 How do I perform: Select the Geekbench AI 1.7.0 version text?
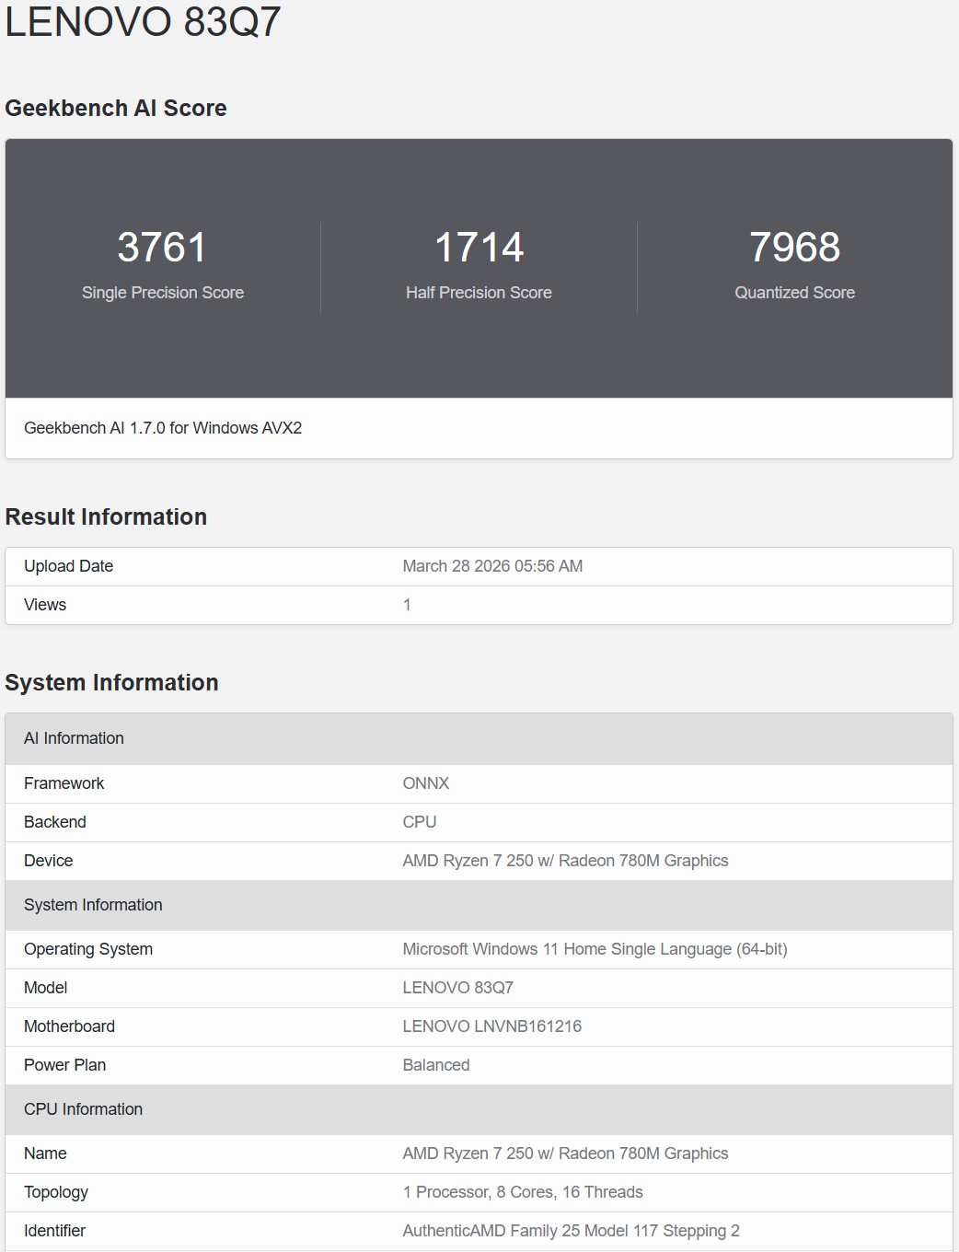pos(165,427)
